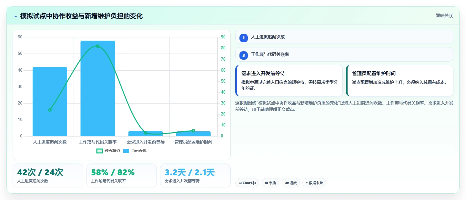Click the 人工进度追问次数 blue bar

tap(50, 102)
